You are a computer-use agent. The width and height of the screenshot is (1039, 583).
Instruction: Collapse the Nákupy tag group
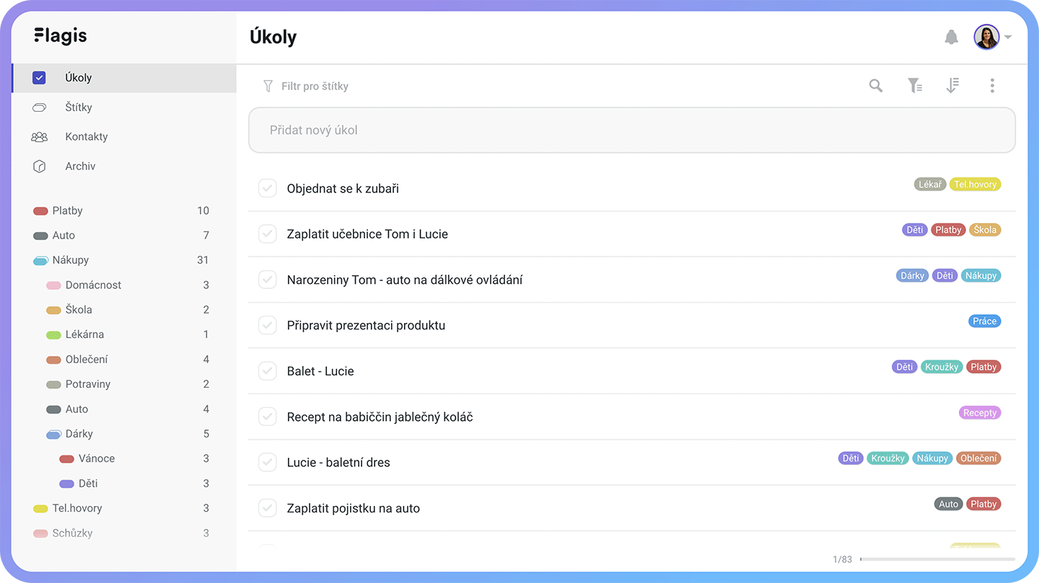[x=40, y=260]
